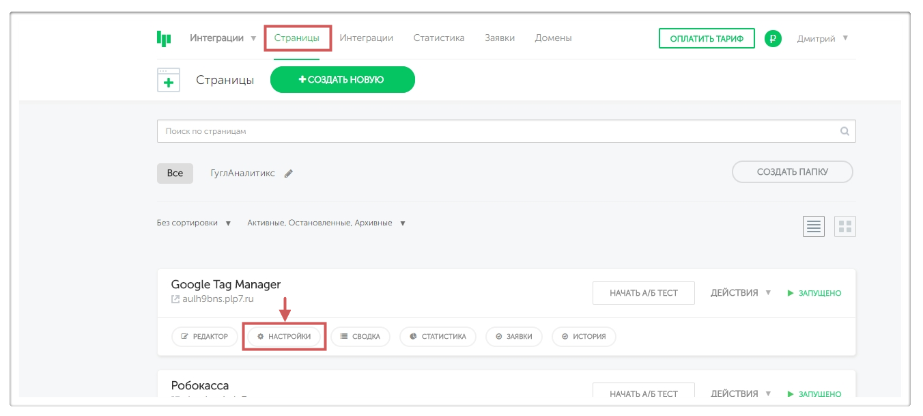Viewport: 923px width, 416px height.
Task: Click the search magnifier icon
Action: tap(844, 131)
